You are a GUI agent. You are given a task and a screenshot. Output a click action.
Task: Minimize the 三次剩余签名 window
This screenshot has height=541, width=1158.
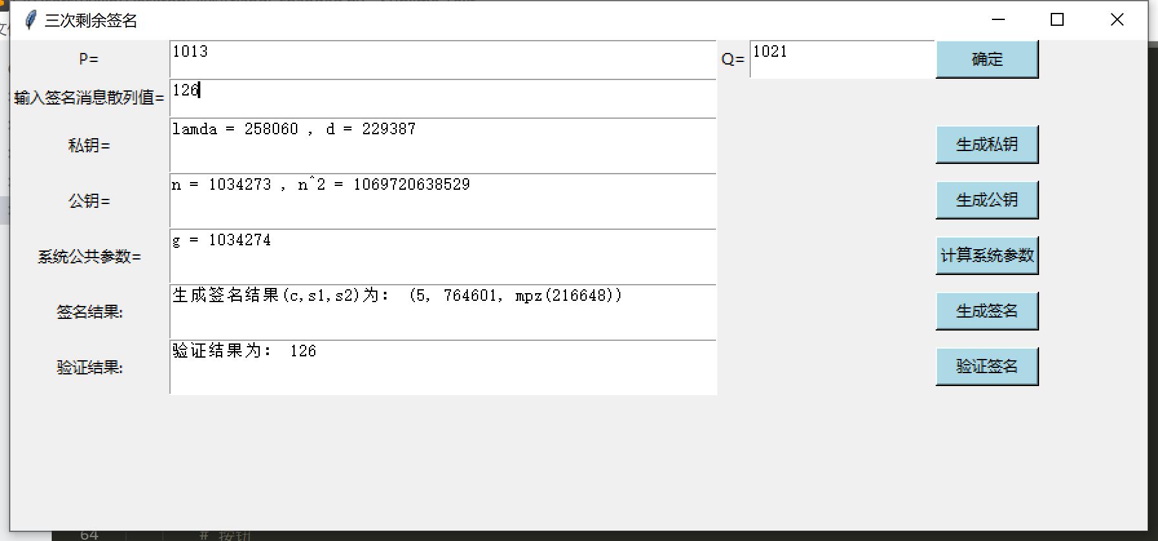(998, 19)
